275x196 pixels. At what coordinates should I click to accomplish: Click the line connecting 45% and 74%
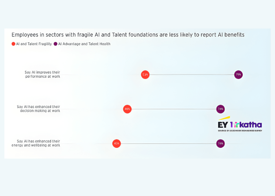coord(169,144)
